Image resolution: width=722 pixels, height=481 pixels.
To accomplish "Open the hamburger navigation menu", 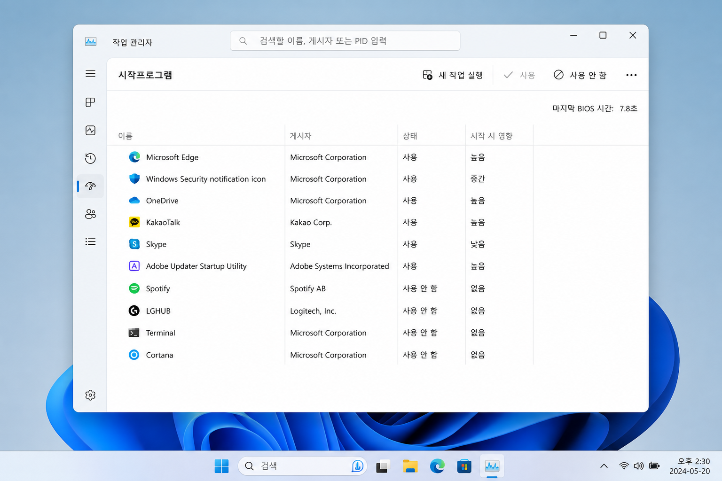I will pos(90,74).
